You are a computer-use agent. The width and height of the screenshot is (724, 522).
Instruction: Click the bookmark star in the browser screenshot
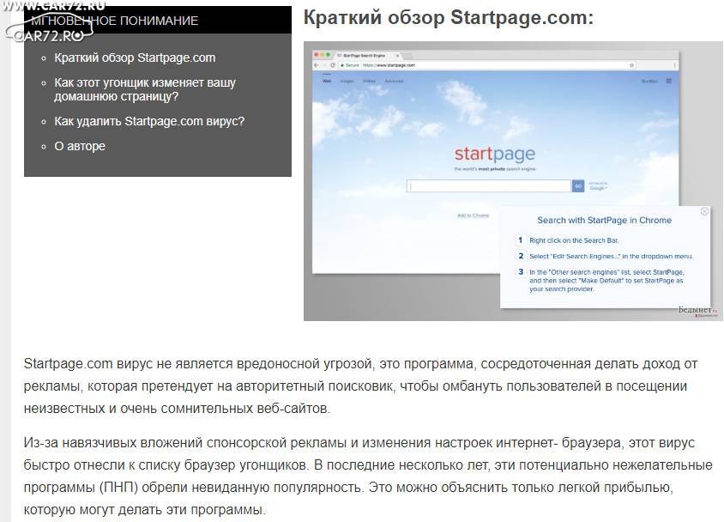[631, 65]
